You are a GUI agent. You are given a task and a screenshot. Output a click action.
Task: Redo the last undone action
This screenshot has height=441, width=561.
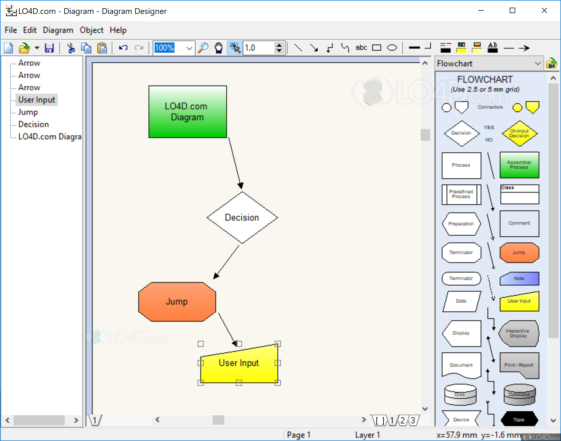click(139, 48)
